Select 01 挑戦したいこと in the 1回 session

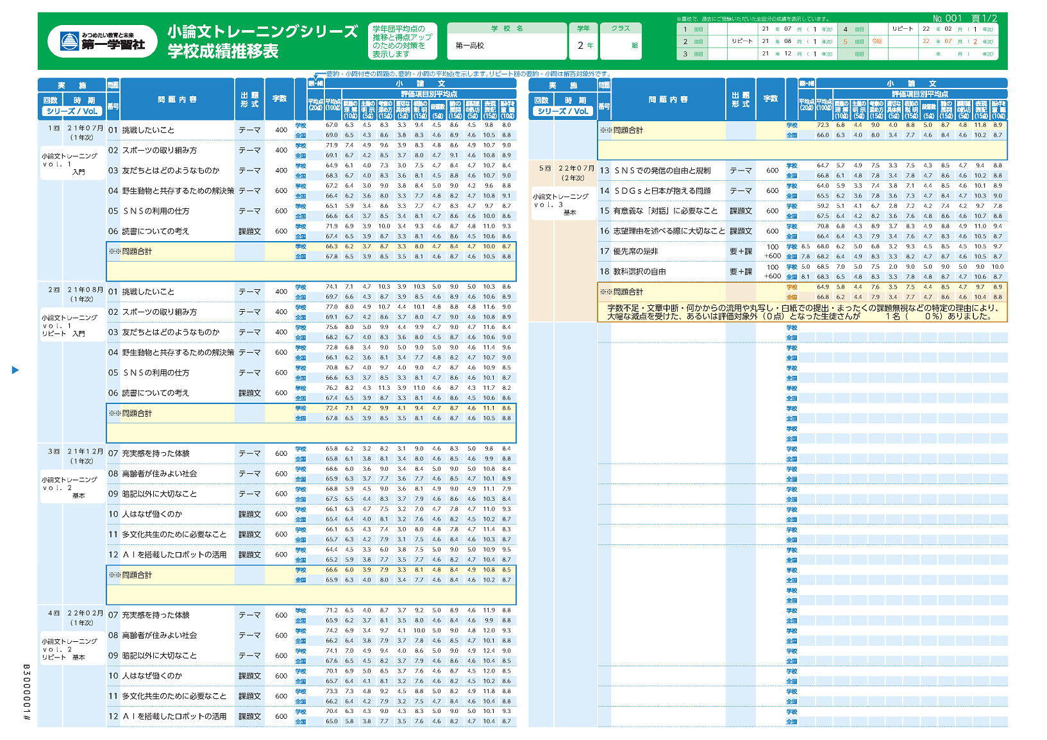pos(141,130)
